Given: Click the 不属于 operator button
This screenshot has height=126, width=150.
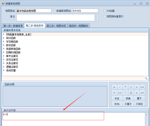Looking at the screenshot, I should (x=128, y=104).
